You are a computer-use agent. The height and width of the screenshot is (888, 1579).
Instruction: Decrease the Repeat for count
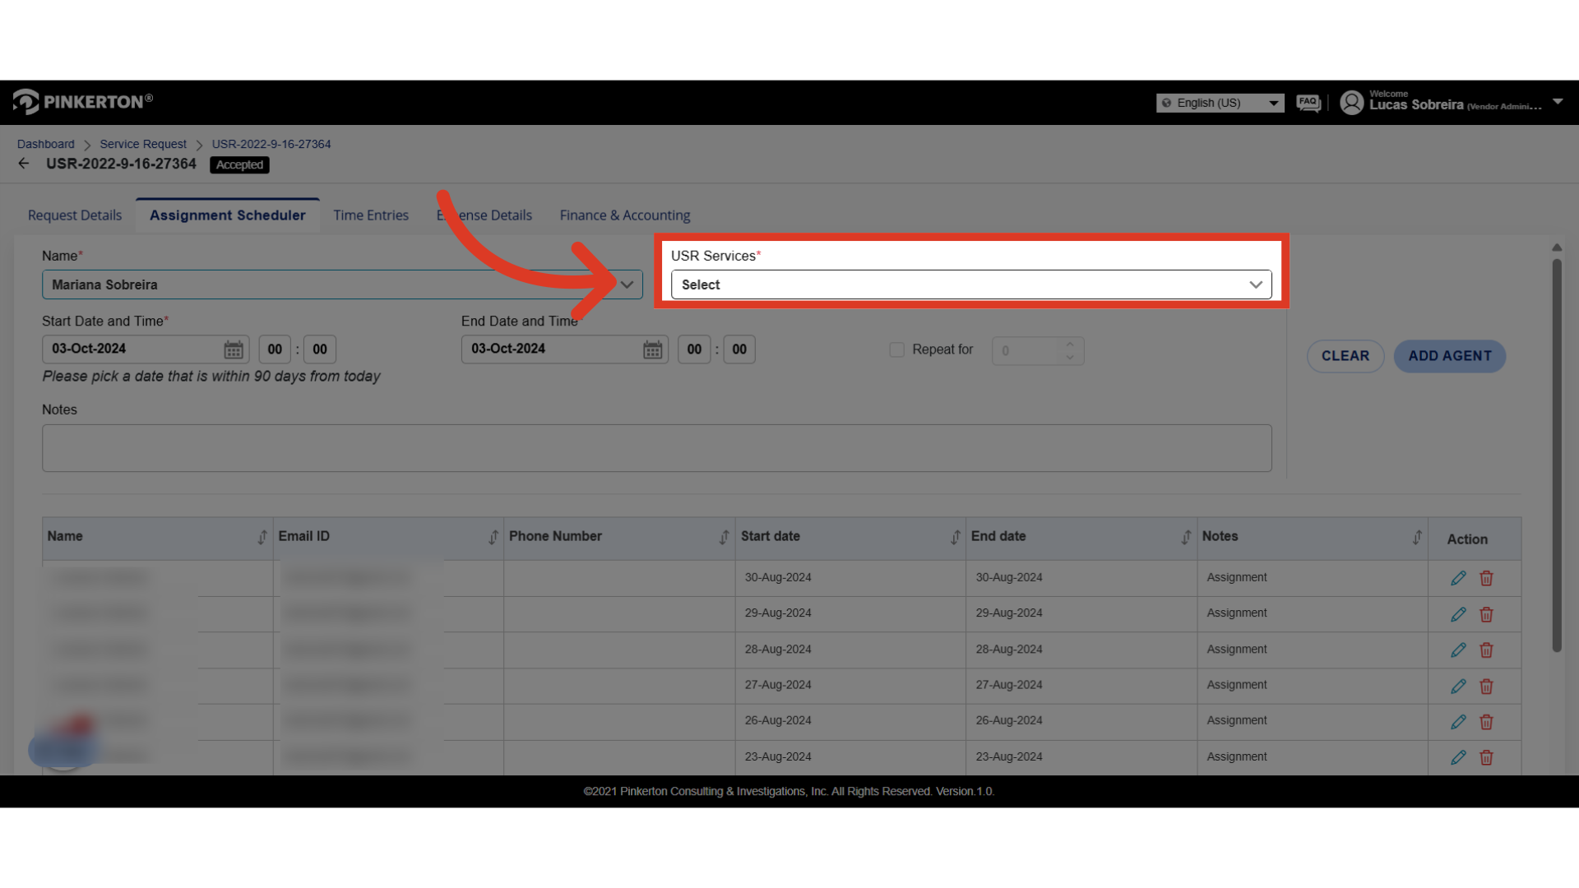click(x=1070, y=358)
